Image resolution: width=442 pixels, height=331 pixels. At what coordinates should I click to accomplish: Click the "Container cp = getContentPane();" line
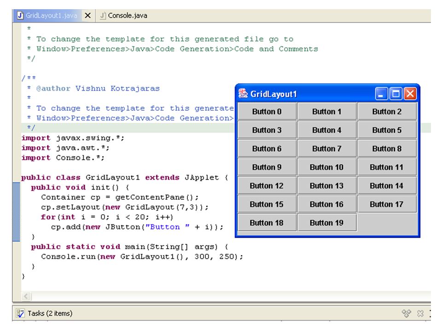pos(120,197)
